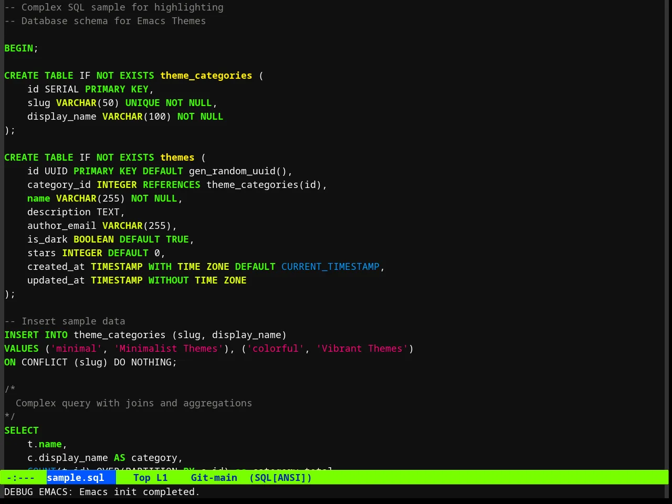Click the Git-main indicator in mode line
The height and width of the screenshot is (504, 672).
click(214, 478)
